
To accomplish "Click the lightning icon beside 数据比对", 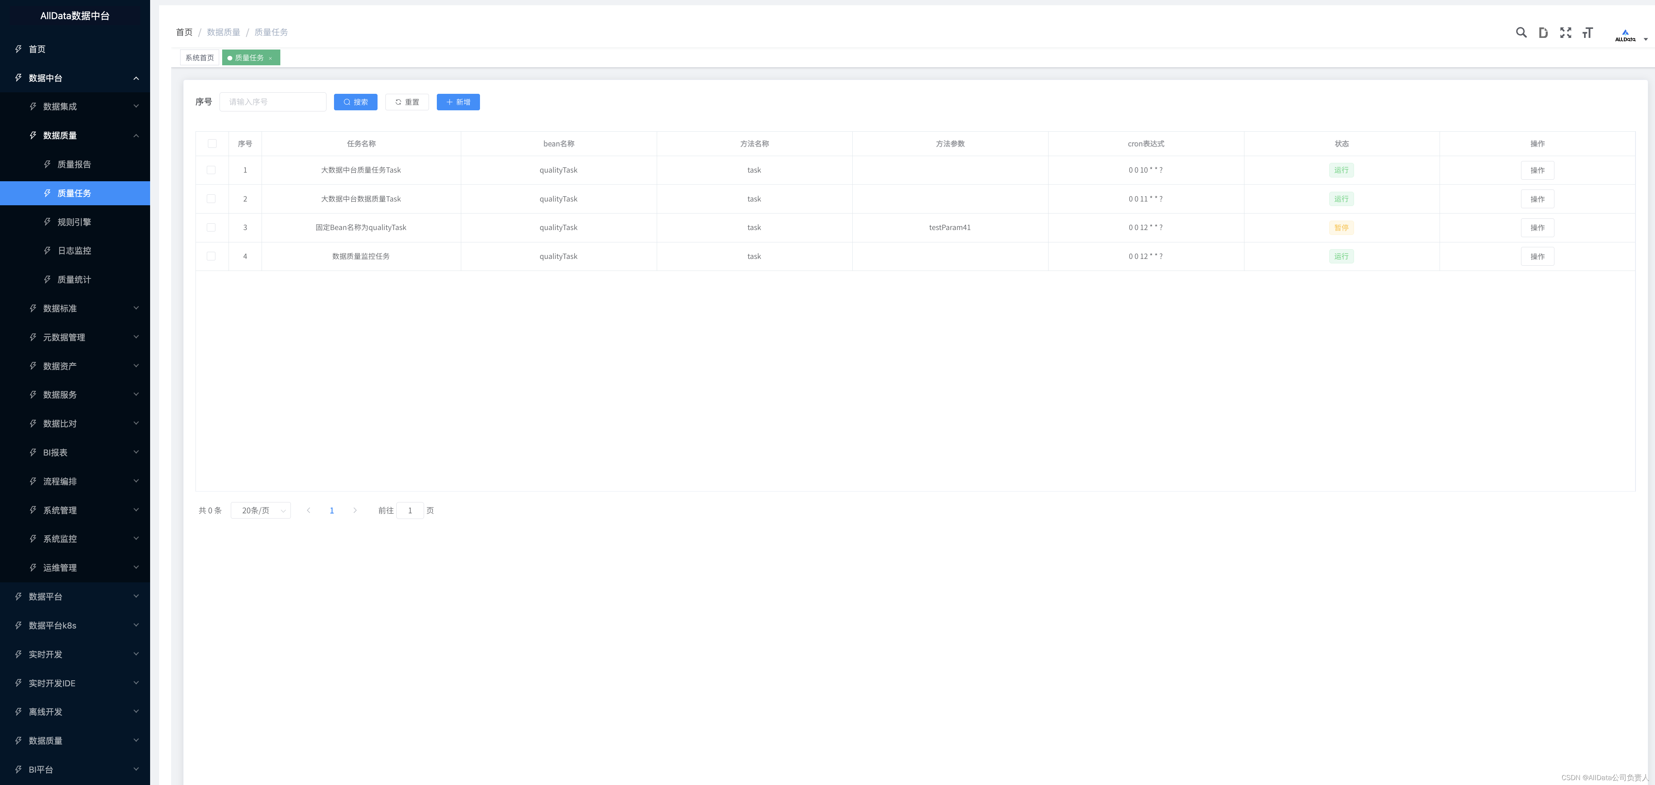I will click(x=33, y=423).
